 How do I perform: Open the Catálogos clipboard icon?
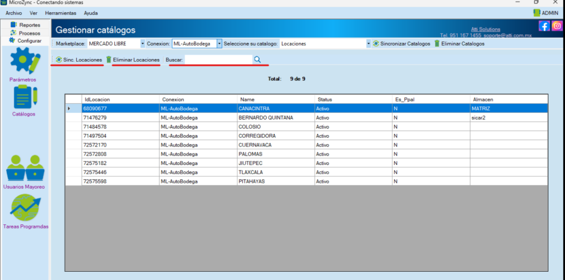pos(25,97)
